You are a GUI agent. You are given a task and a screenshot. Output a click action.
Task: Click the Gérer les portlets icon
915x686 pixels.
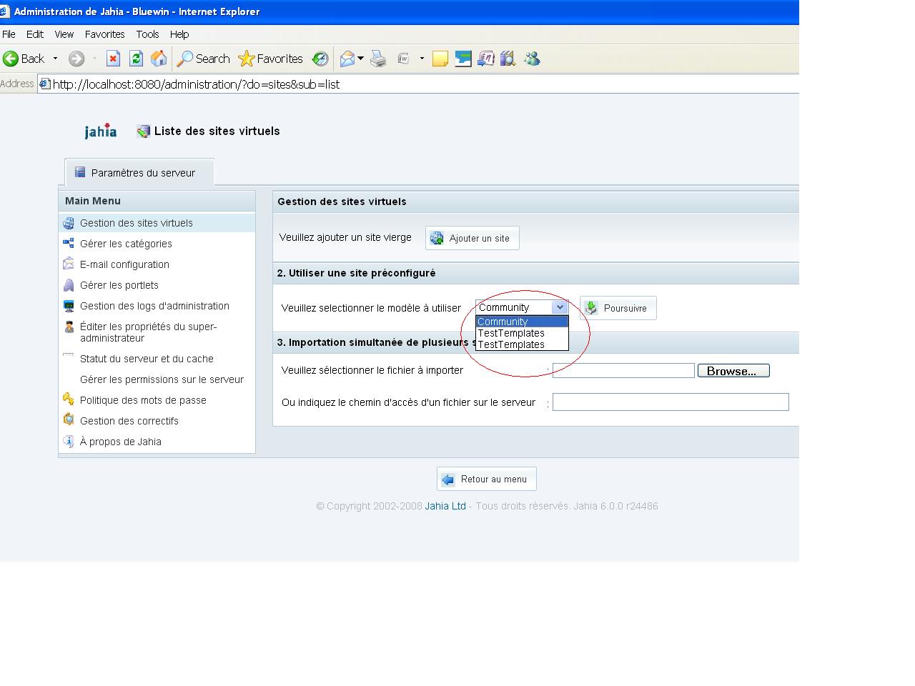pyautogui.click(x=69, y=285)
